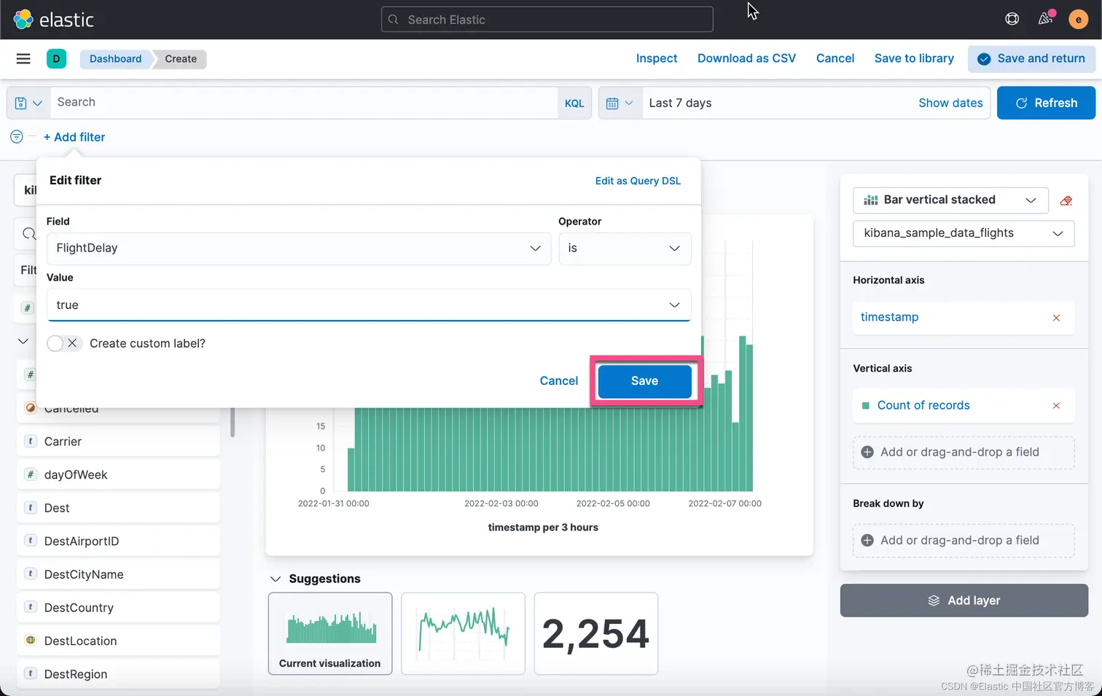This screenshot has height=696, width=1102.
Task: Open the help menu icon in header
Action: pyautogui.click(x=1012, y=19)
